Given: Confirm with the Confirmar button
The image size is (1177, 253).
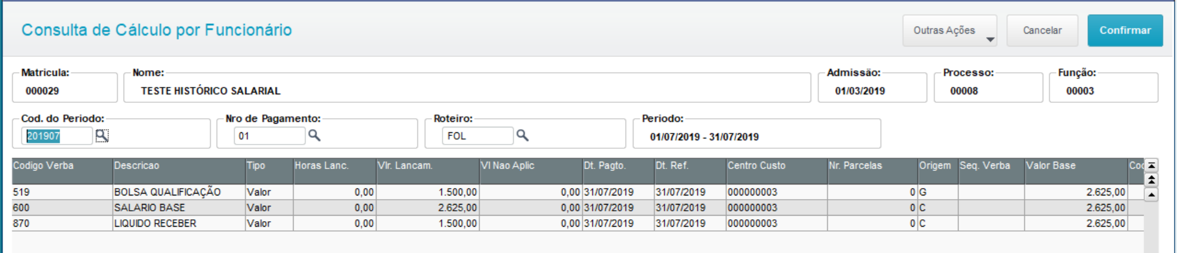Looking at the screenshot, I should [x=1125, y=31].
